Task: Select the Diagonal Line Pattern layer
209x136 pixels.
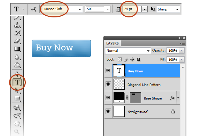Action: [144, 85]
